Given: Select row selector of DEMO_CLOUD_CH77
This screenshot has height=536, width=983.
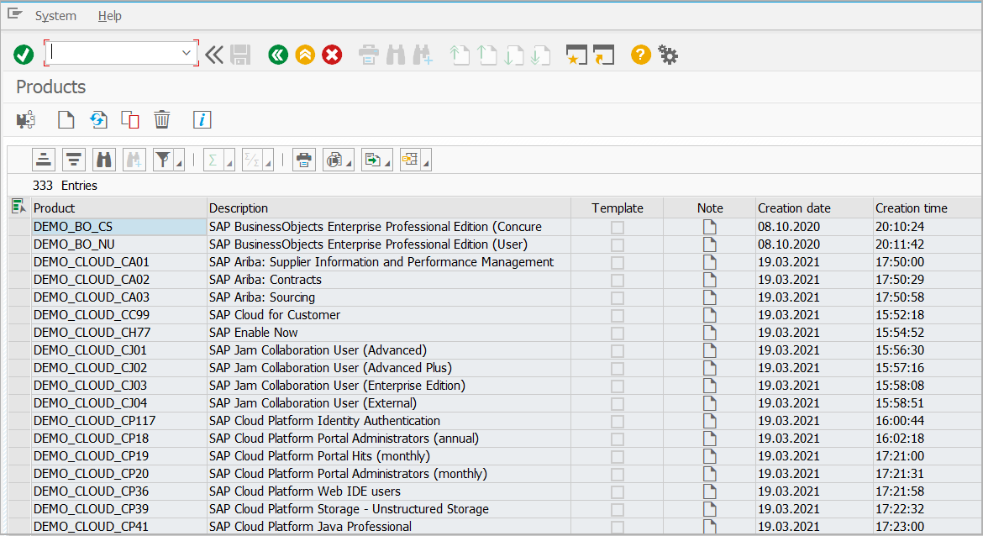Looking at the screenshot, I should tap(20, 333).
